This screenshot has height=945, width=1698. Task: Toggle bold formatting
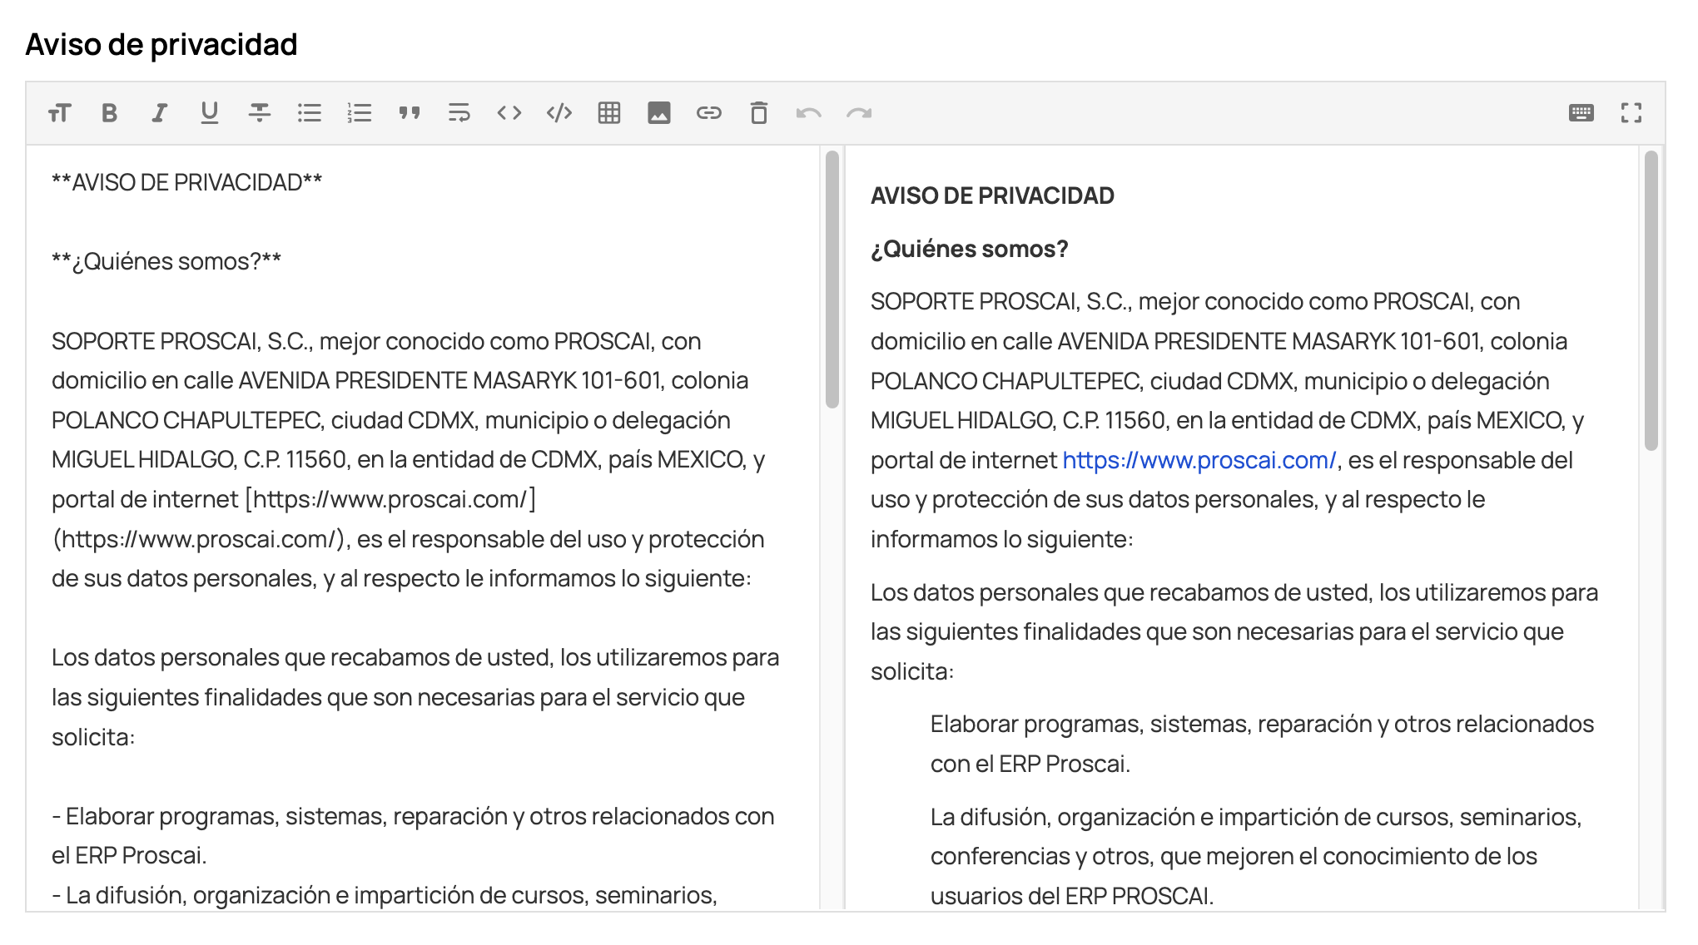(x=109, y=113)
